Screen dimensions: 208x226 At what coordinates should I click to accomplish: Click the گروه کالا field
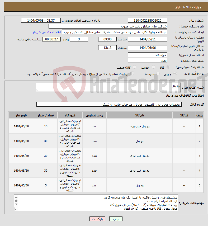tap(109, 104)
